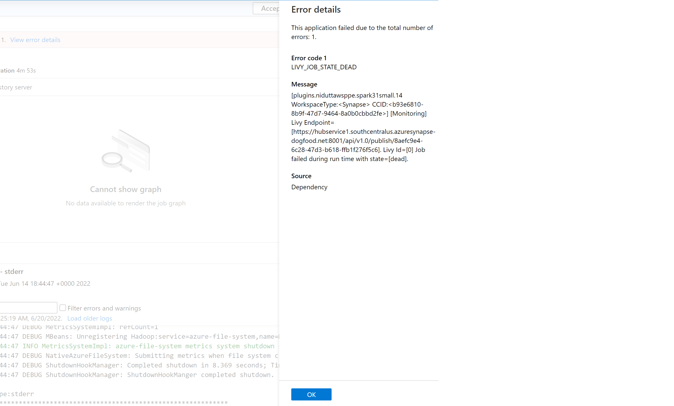The width and height of the screenshot is (674, 406).
Task: Click the partially visible Accept button
Action: pos(267,9)
